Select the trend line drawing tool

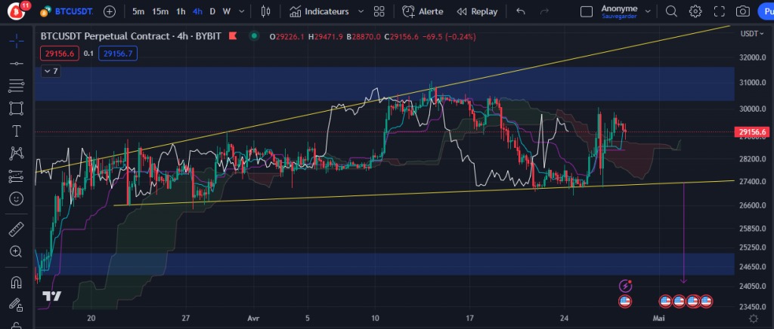[x=17, y=63]
